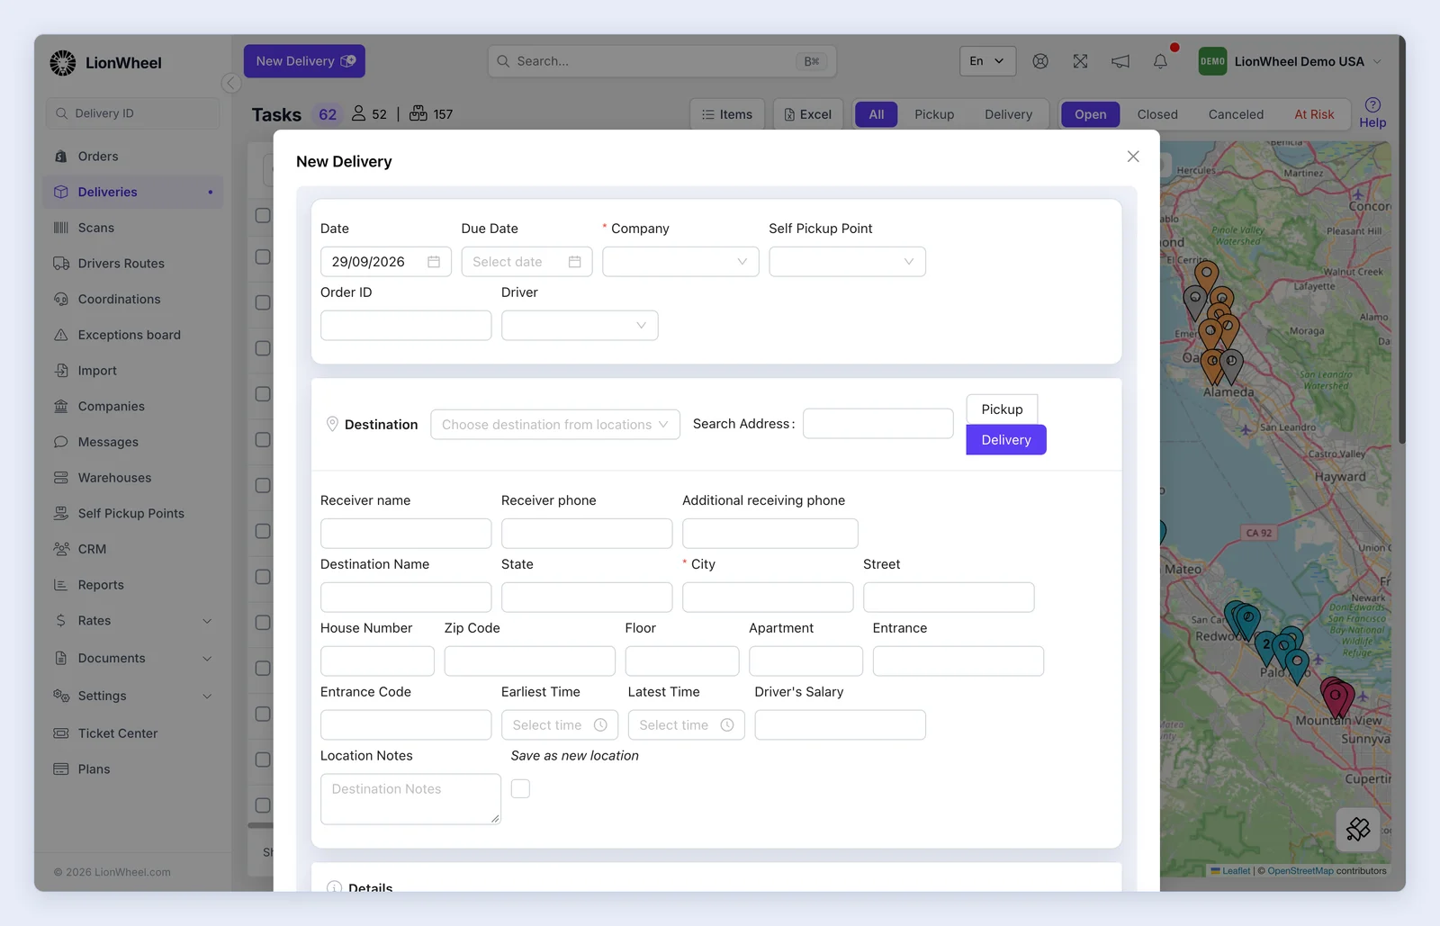Switch to the Closed status tab
1440x926 pixels.
pyautogui.click(x=1157, y=114)
